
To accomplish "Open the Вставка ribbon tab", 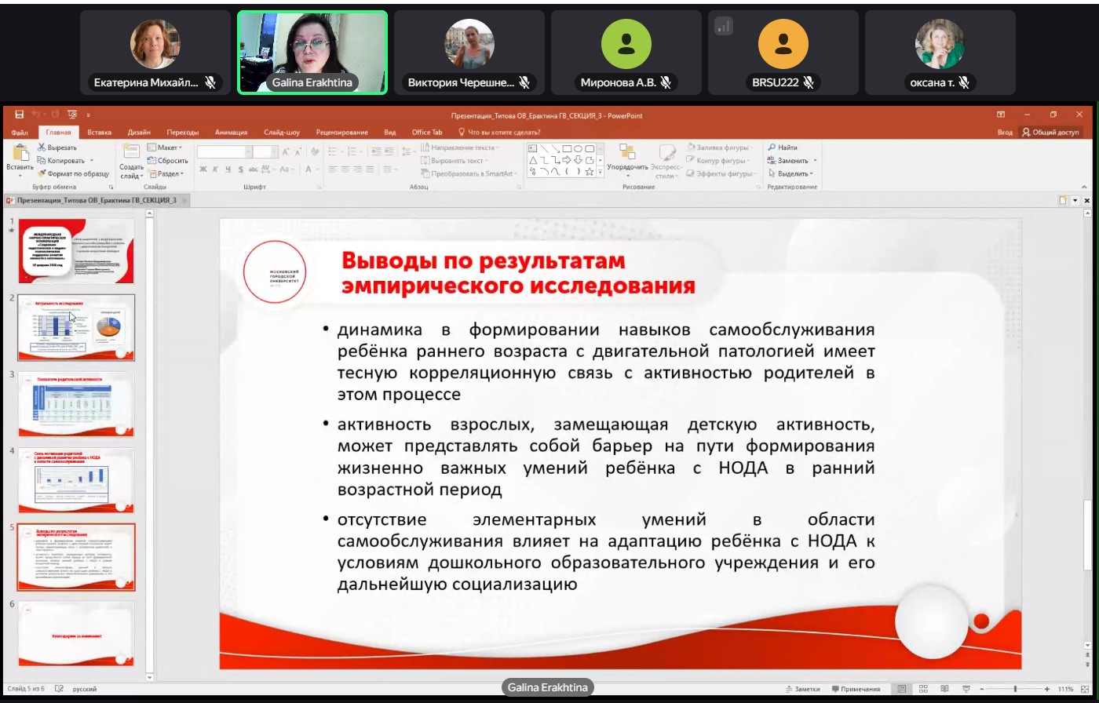I will pyautogui.click(x=99, y=133).
